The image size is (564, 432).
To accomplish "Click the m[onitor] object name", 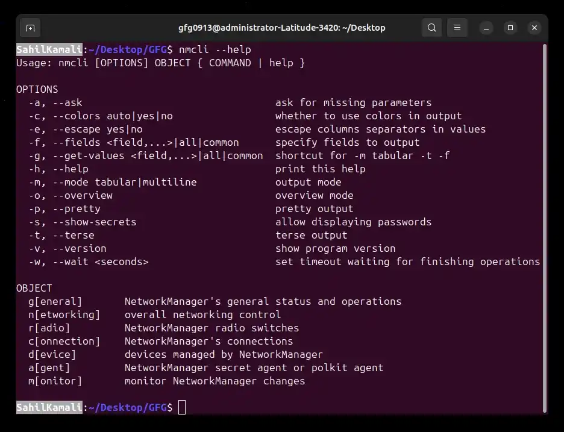I will (x=55, y=381).
